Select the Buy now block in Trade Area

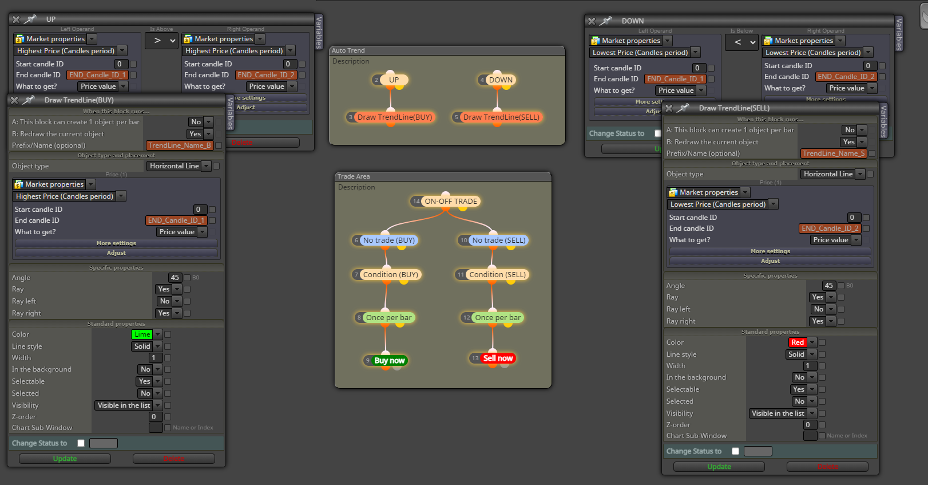(389, 360)
